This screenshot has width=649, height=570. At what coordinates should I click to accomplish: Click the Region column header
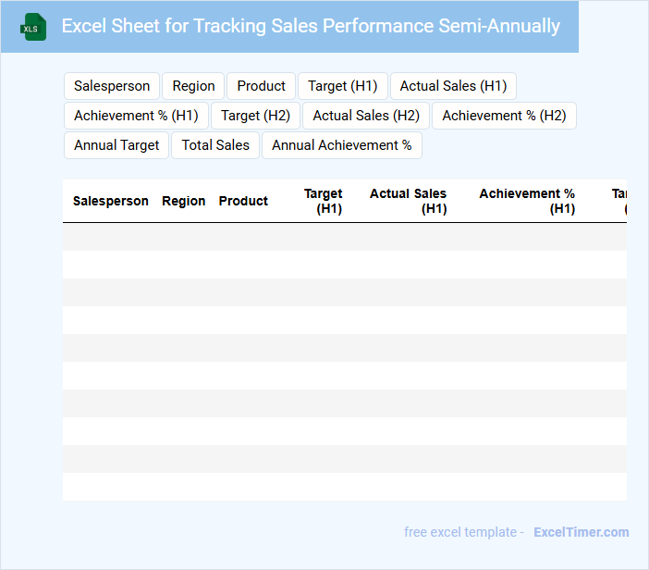point(184,201)
